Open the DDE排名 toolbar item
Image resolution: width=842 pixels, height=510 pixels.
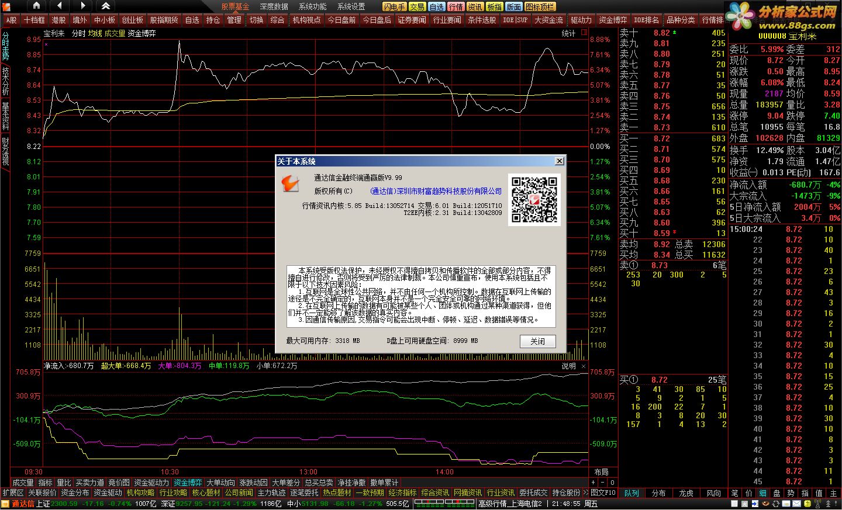point(646,20)
